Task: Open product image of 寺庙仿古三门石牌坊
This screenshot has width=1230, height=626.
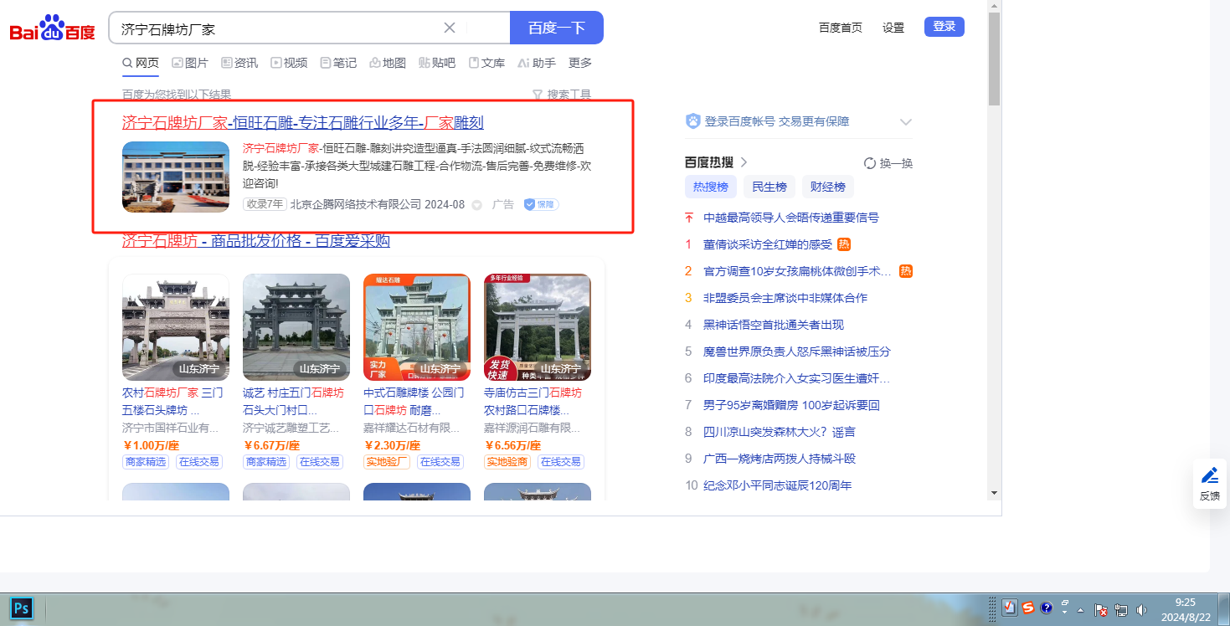Action: click(x=538, y=327)
